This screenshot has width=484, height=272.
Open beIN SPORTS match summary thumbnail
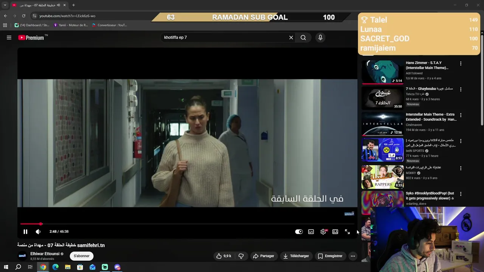(x=383, y=150)
